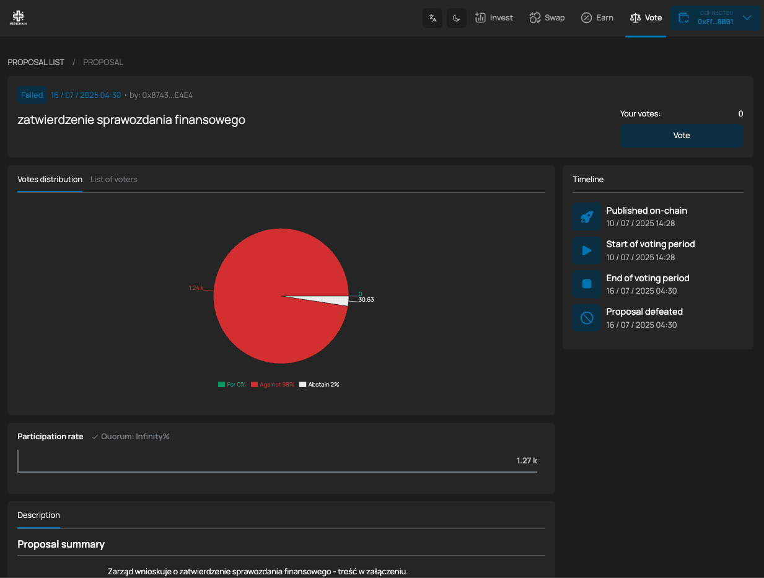Toggle the For legend green swatch

(x=221, y=385)
